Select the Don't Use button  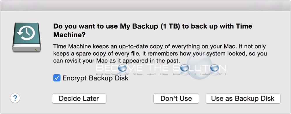click(x=176, y=98)
